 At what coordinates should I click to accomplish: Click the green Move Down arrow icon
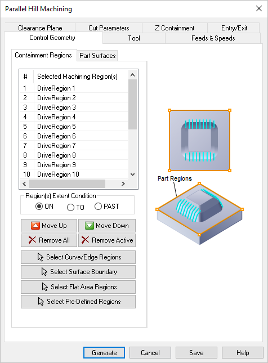89,226
